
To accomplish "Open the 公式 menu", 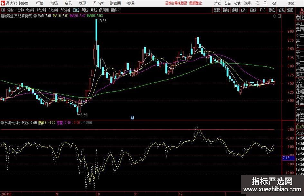I will coord(237,3).
